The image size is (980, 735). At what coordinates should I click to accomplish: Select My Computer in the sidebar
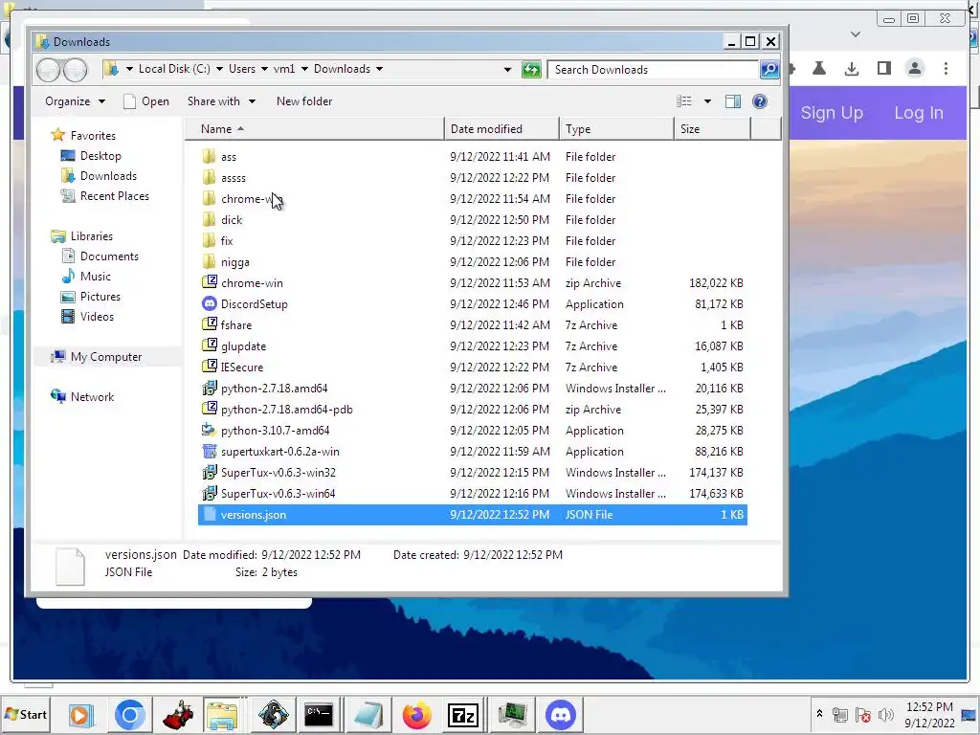pyautogui.click(x=97, y=356)
